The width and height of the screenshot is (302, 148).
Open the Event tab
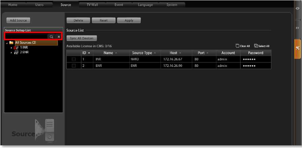tap(118, 5)
